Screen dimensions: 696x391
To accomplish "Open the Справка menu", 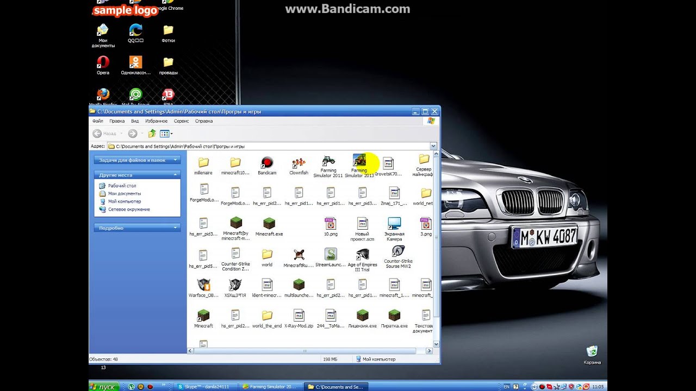I will point(204,121).
